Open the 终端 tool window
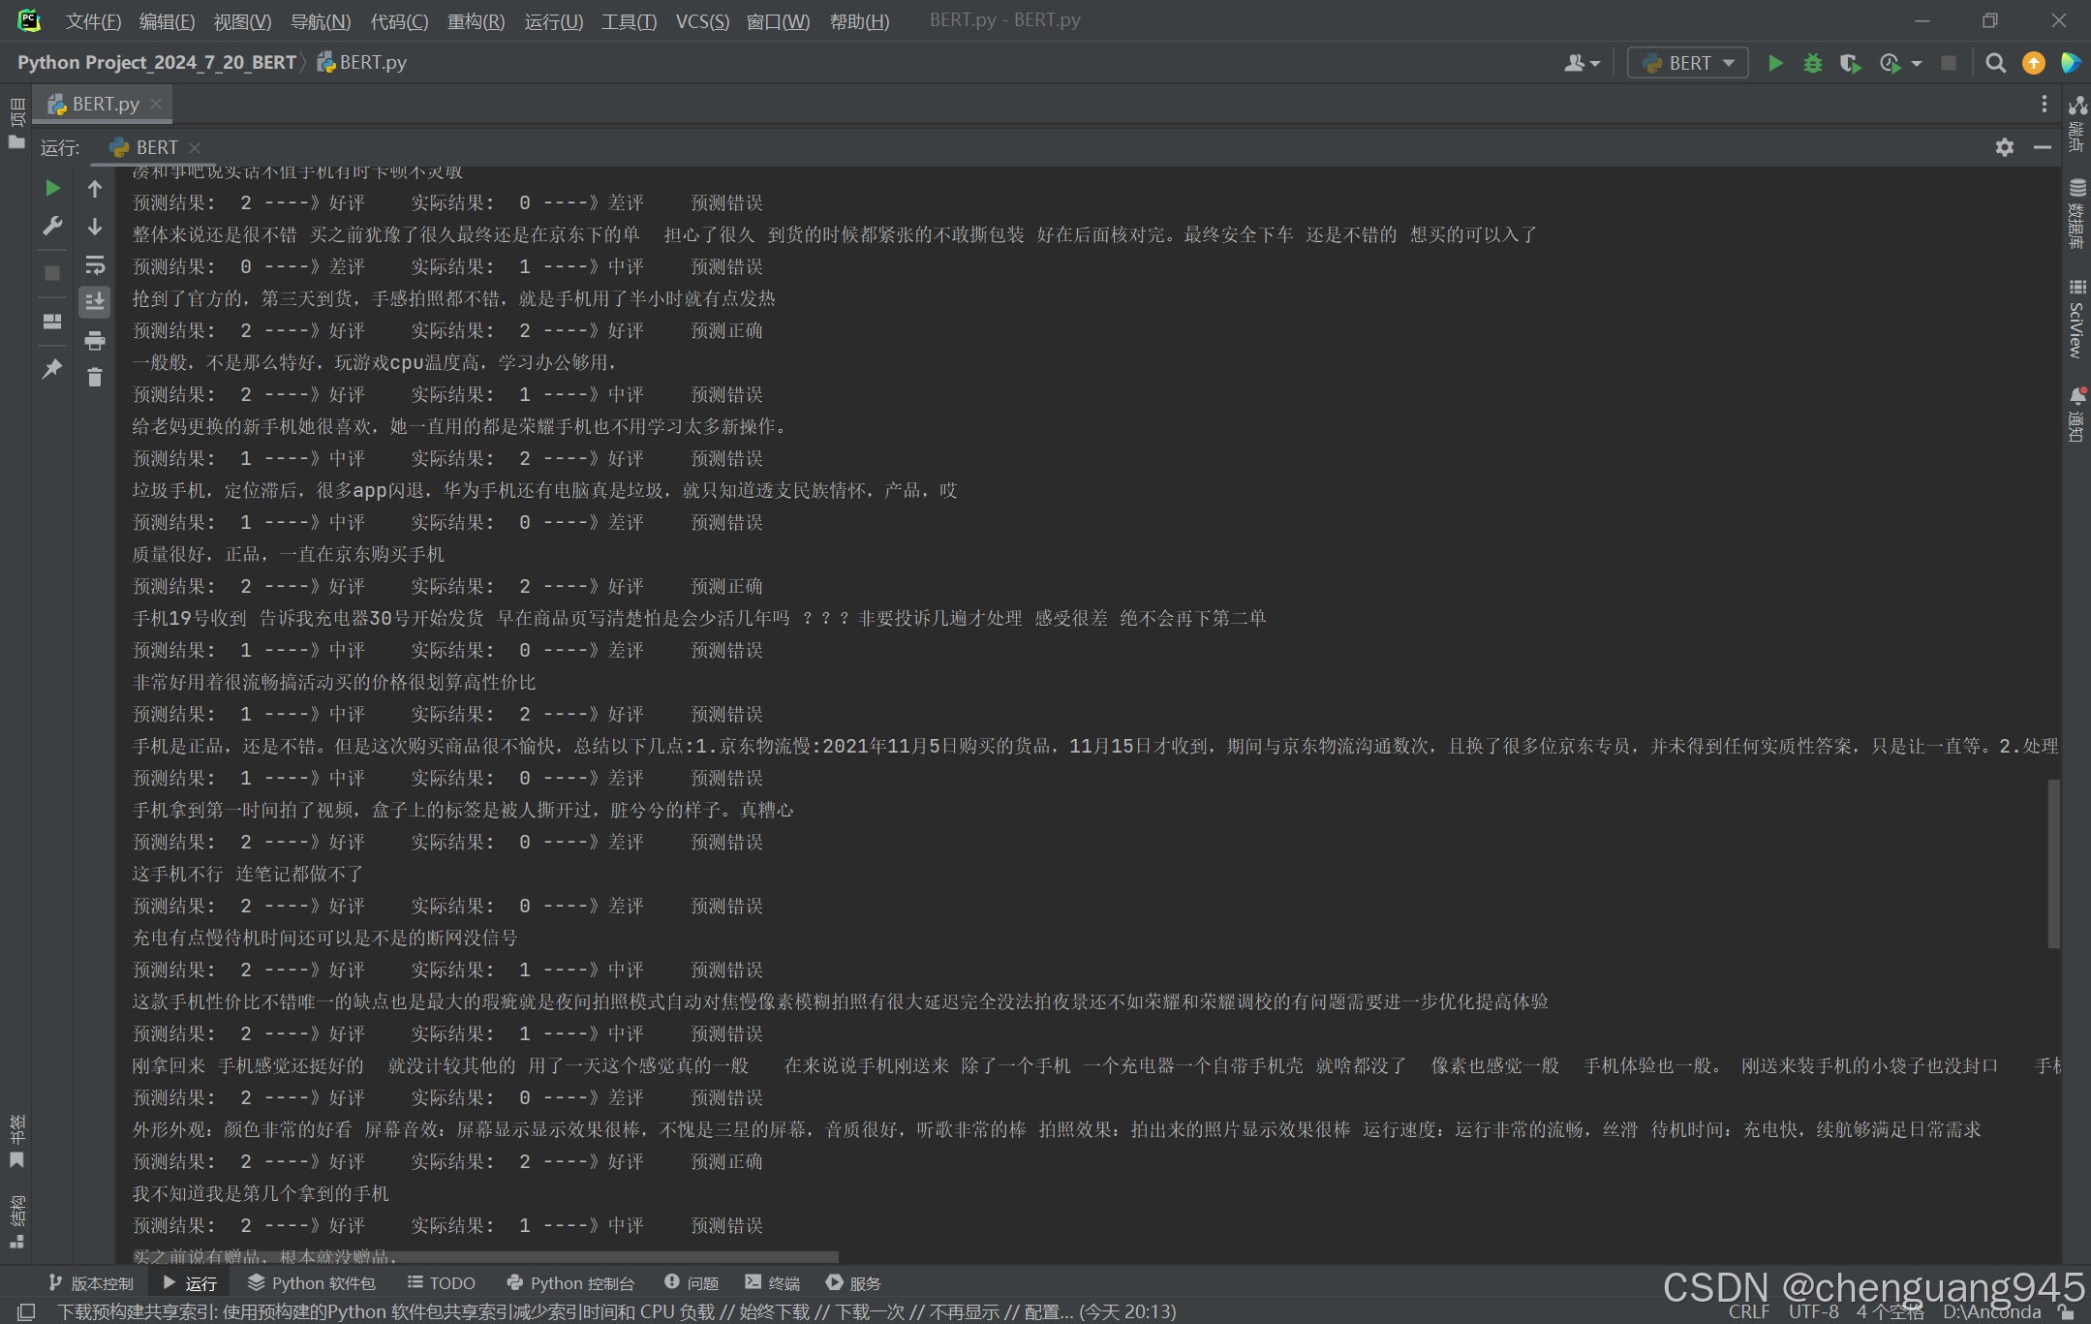 tap(772, 1282)
